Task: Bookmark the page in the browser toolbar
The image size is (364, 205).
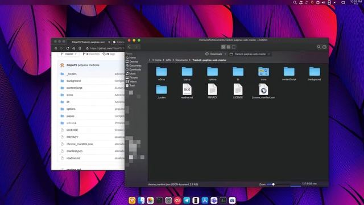Action: click(x=80, y=48)
